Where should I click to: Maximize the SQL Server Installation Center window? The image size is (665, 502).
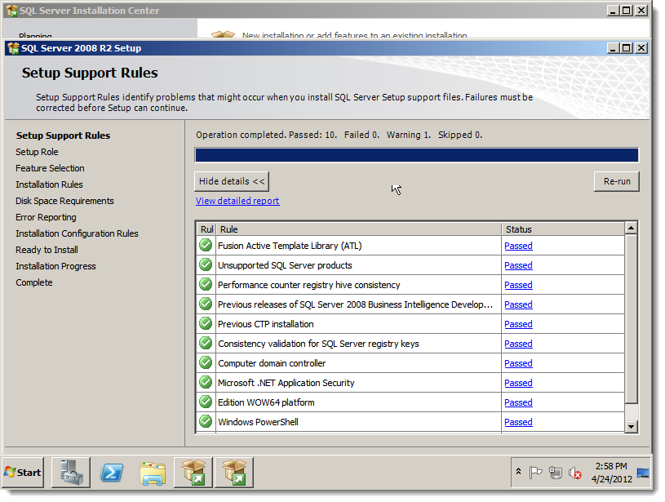(x=627, y=11)
